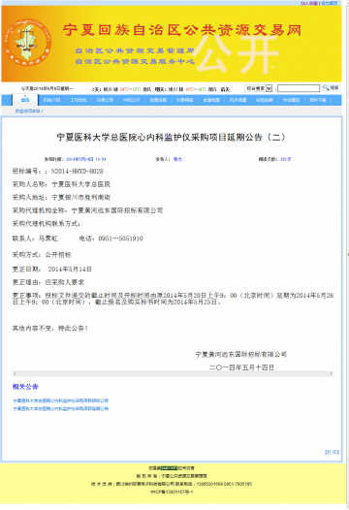This screenshot has width=349, height=510.
Task: Click the 其他内容不变, 特此公告 line
Action: tap(50, 328)
